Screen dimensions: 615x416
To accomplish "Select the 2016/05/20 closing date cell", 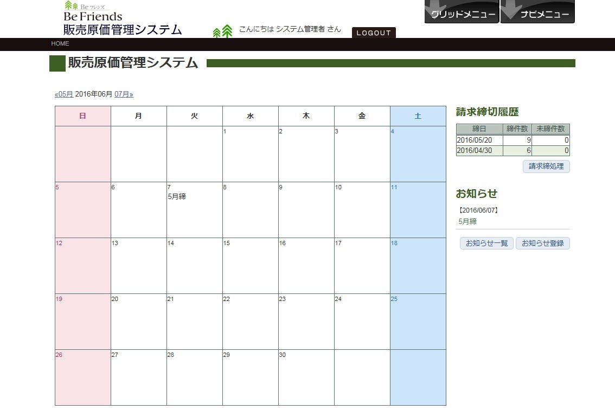I will [x=479, y=140].
